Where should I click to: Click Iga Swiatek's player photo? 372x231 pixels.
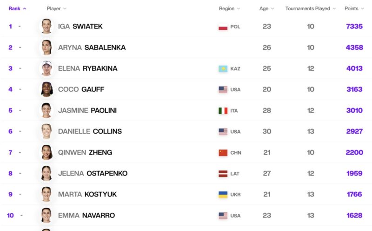46,26
